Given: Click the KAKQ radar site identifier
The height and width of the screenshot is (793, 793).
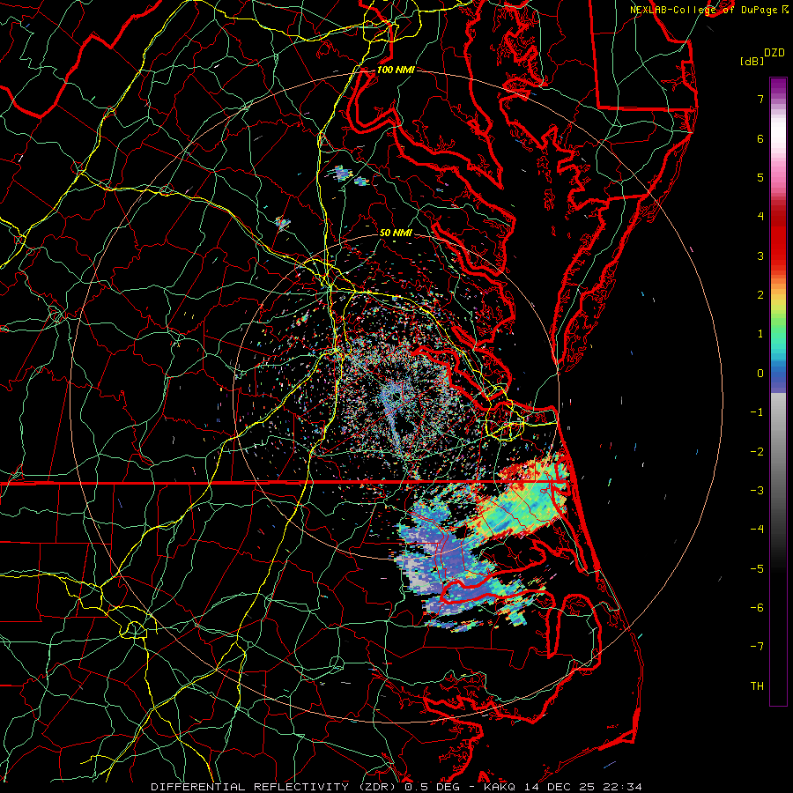Looking at the screenshot, I should pyautogui.click(x=500, y=787).
